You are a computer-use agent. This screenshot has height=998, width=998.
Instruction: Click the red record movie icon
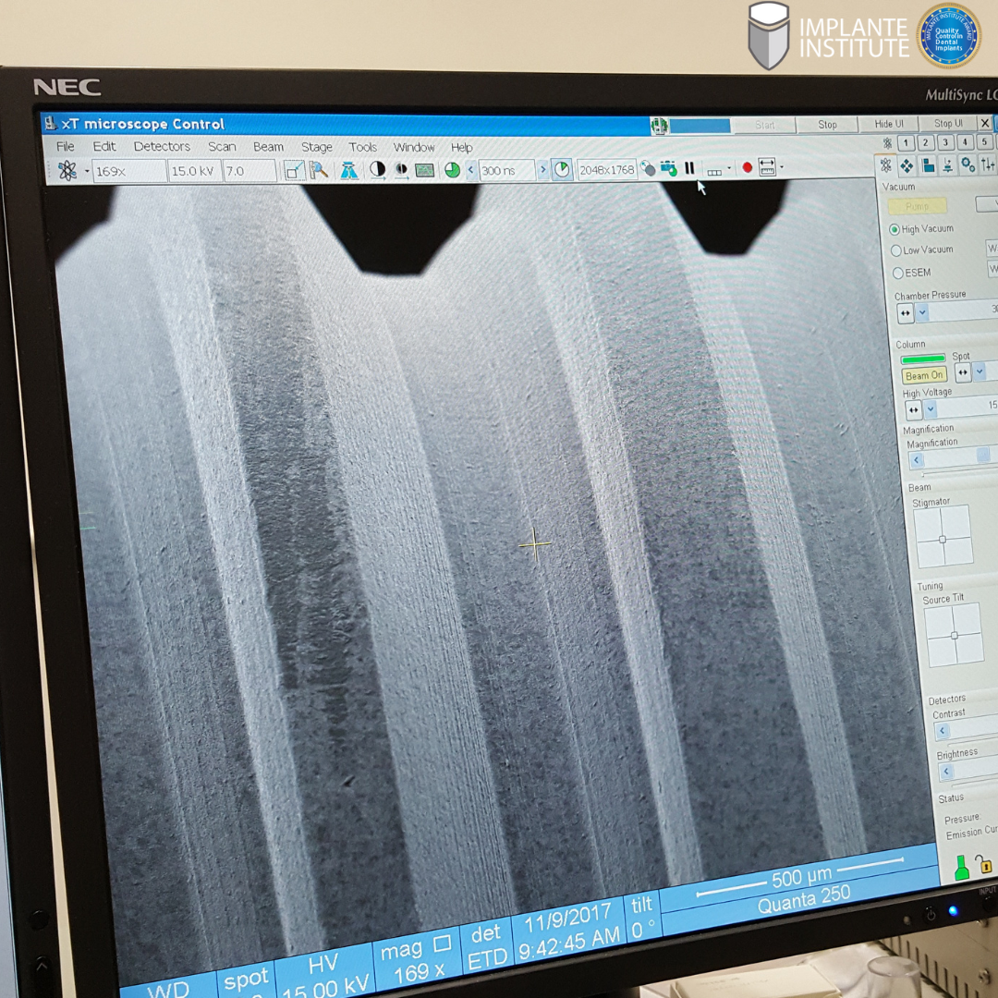point(747,168)
